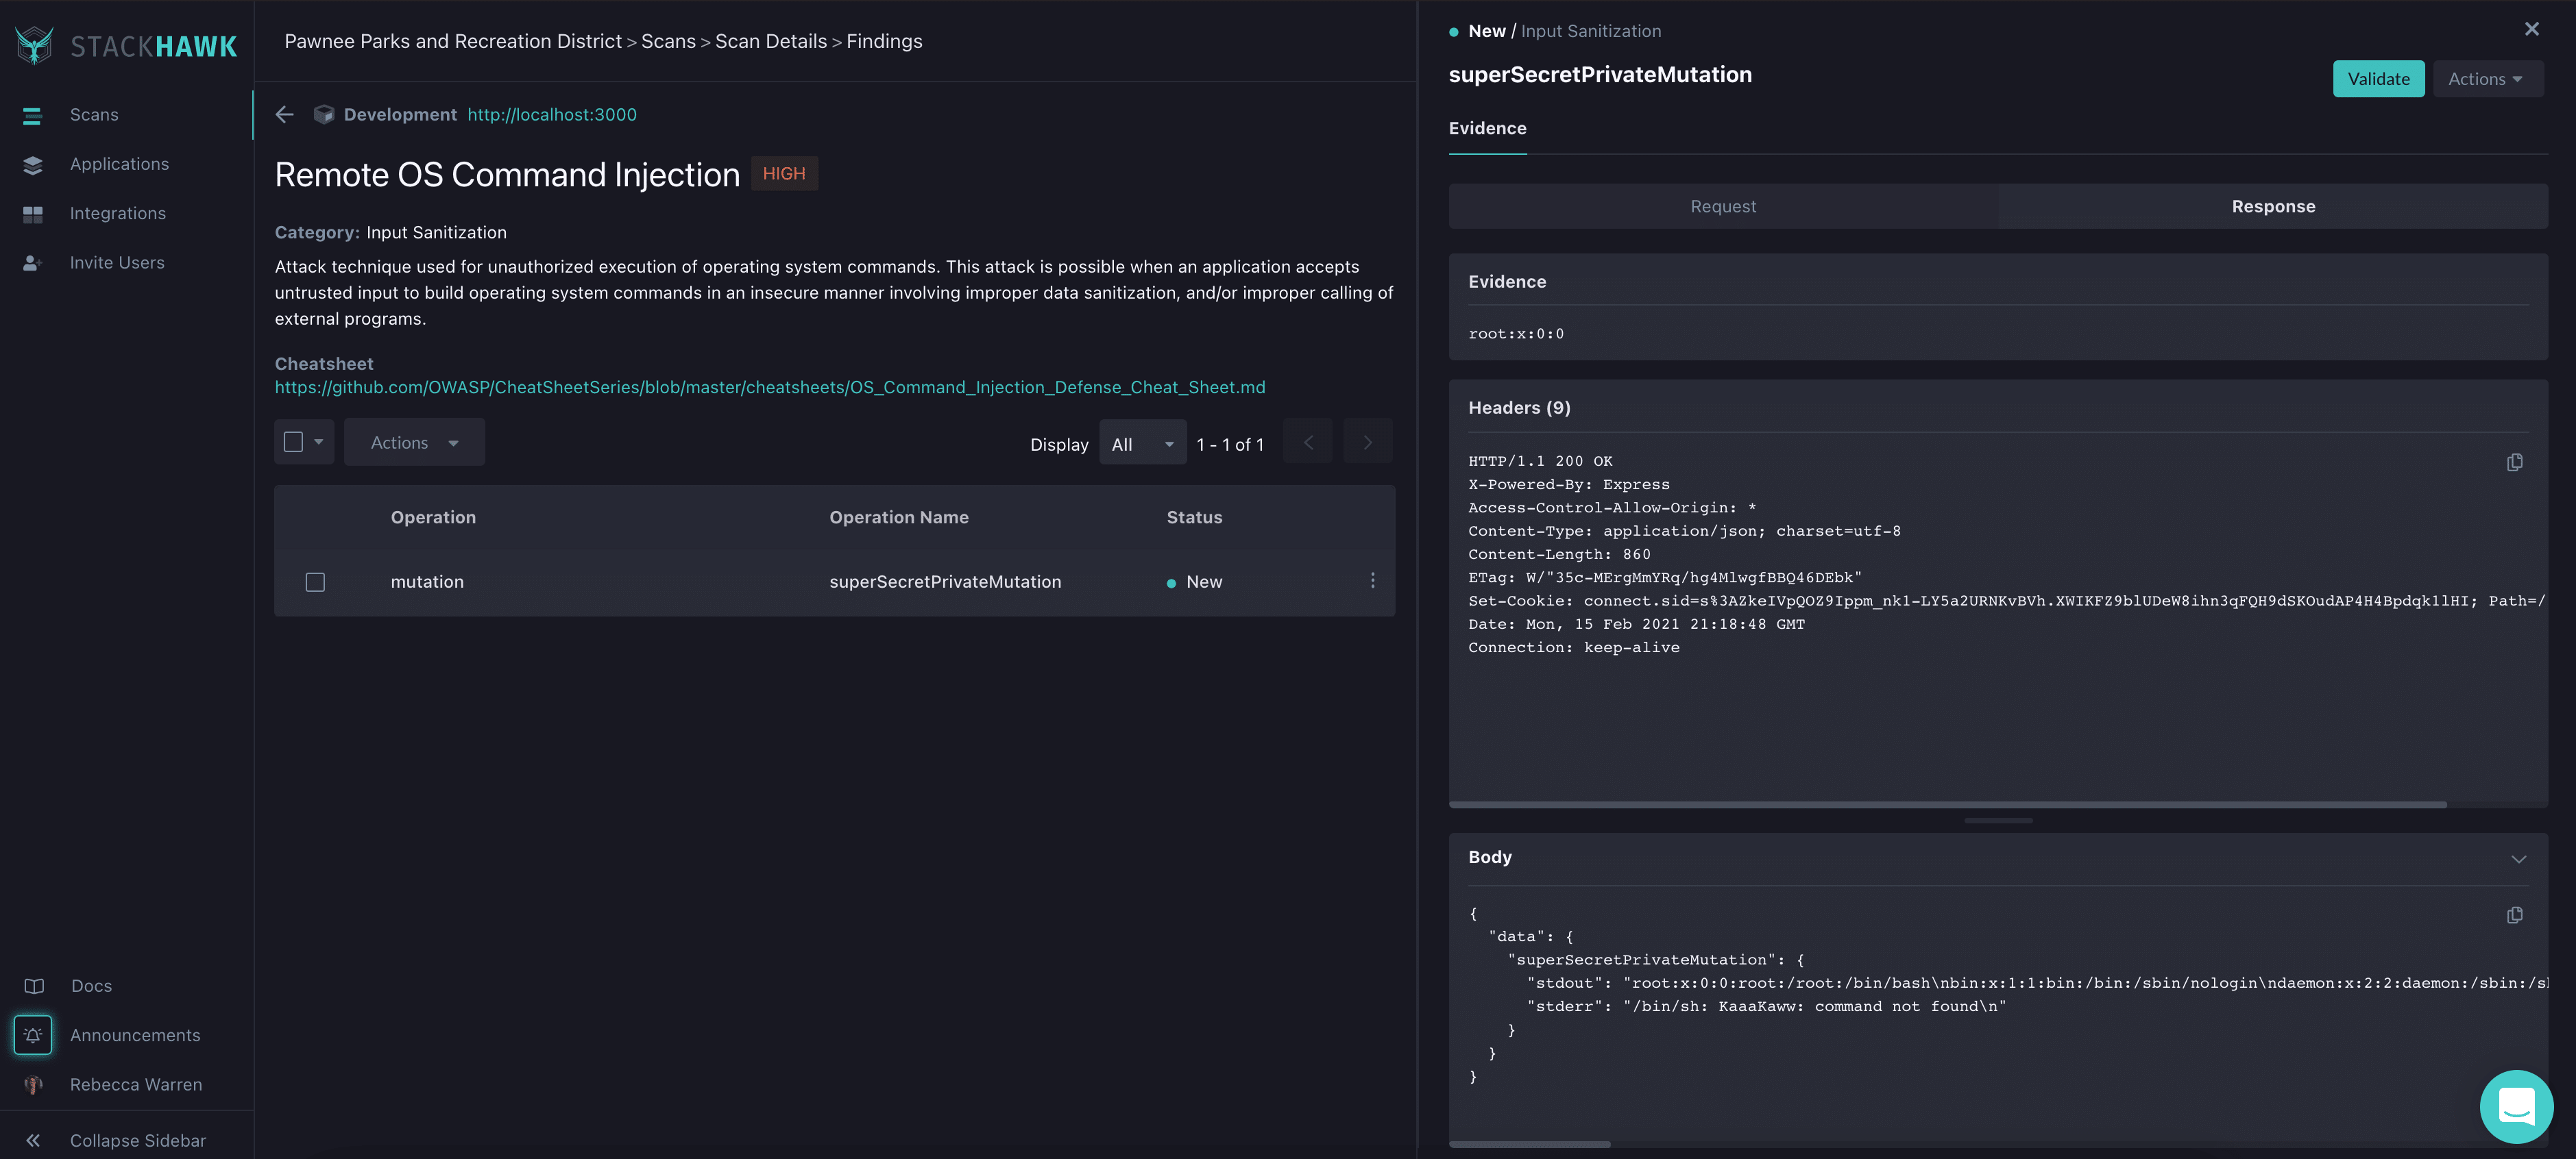Click the superSecretPrivateMutation operation name cell

click(945, 582)
